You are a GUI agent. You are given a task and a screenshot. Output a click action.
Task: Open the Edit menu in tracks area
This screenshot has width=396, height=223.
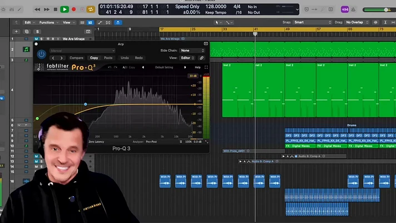tap(29, 22)
